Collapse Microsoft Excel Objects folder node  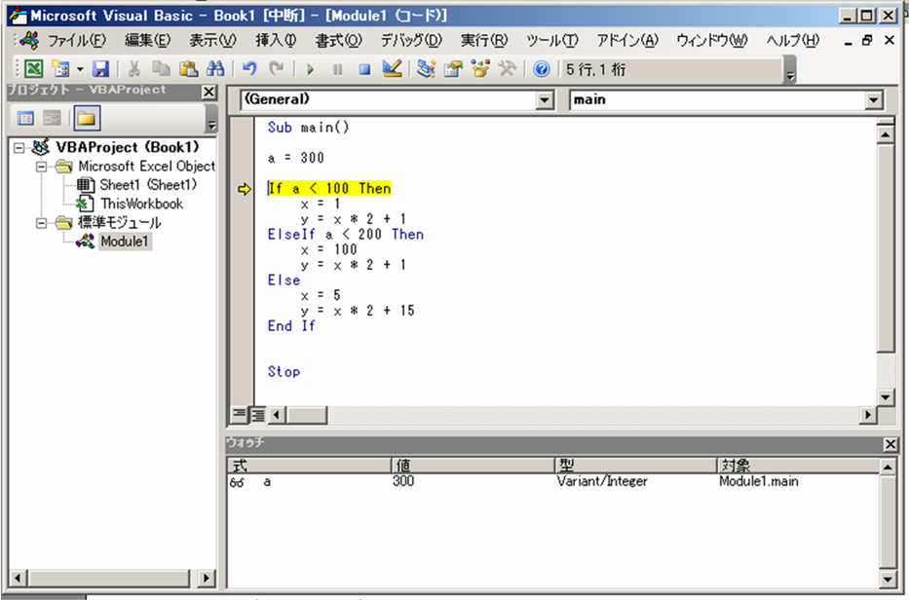(41, 167)
